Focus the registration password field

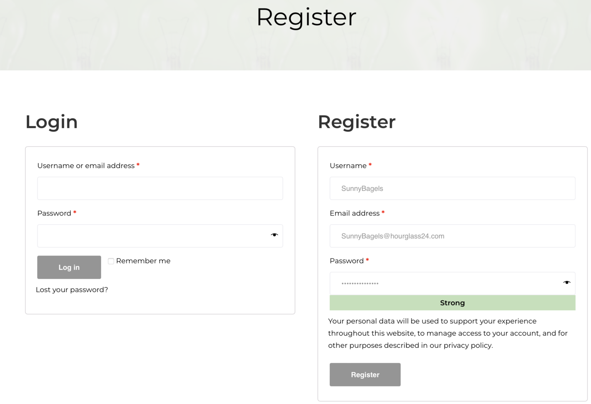[452, 284]
